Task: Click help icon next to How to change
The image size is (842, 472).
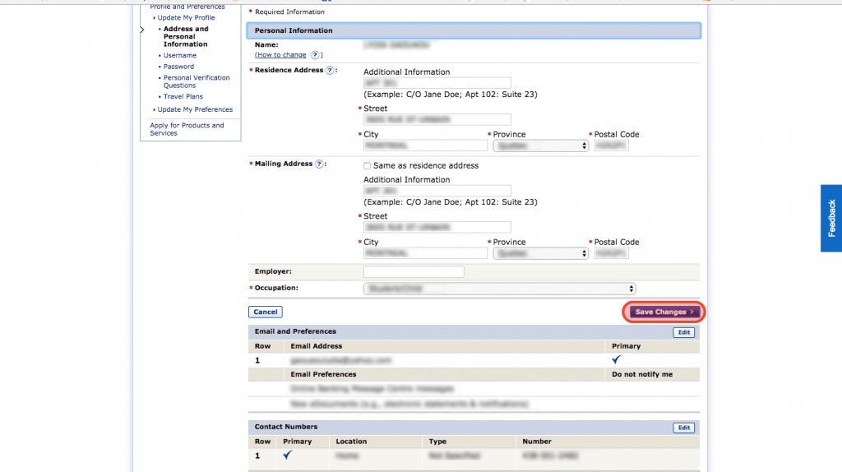Action: [x=315, y=55]
